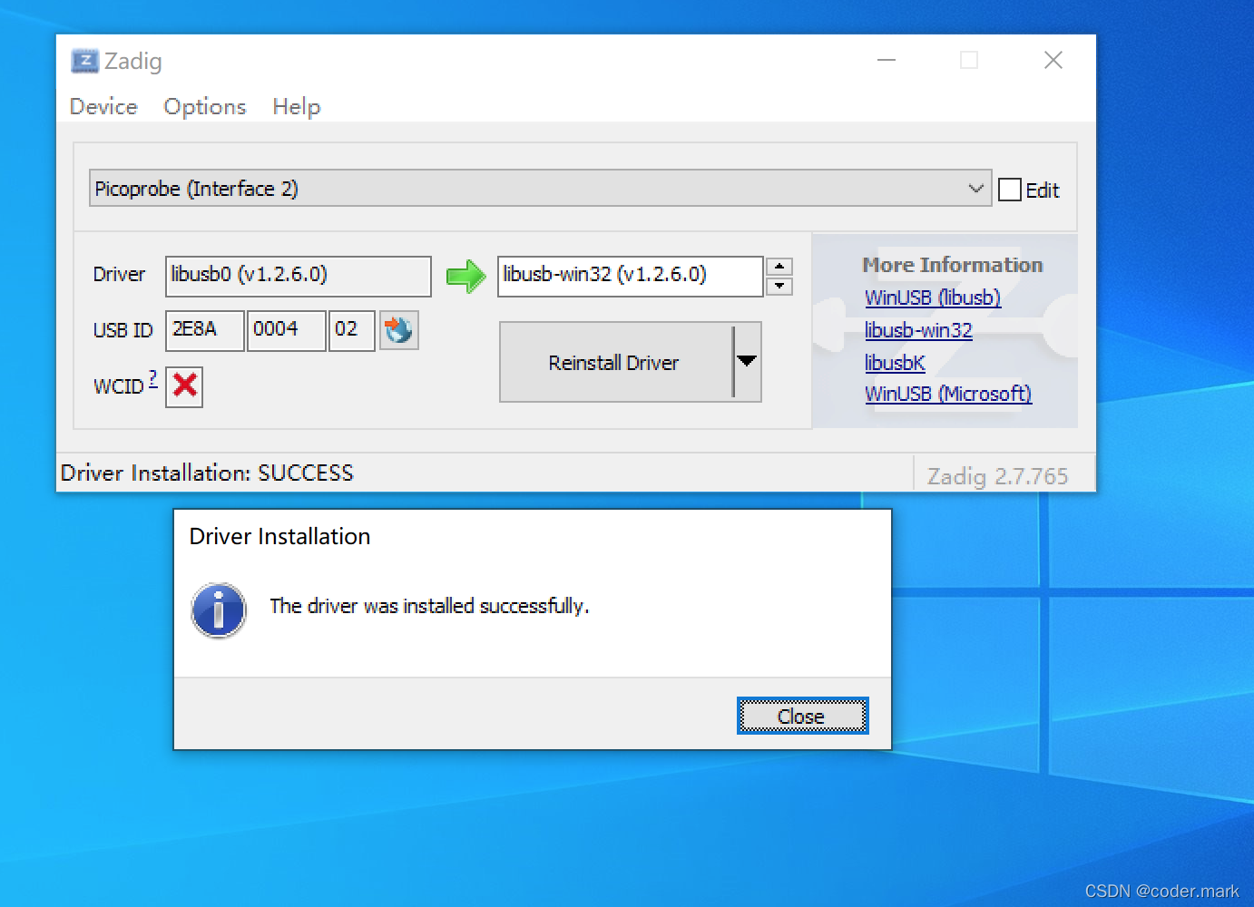
Task: Enable the Edit checkbox
Action: tap(1010, 190)
